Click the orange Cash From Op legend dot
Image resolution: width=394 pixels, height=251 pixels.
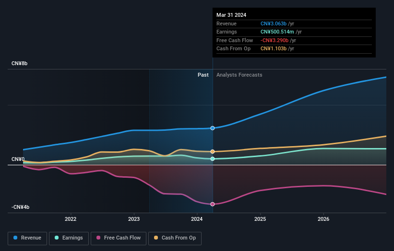click(156, 238)
